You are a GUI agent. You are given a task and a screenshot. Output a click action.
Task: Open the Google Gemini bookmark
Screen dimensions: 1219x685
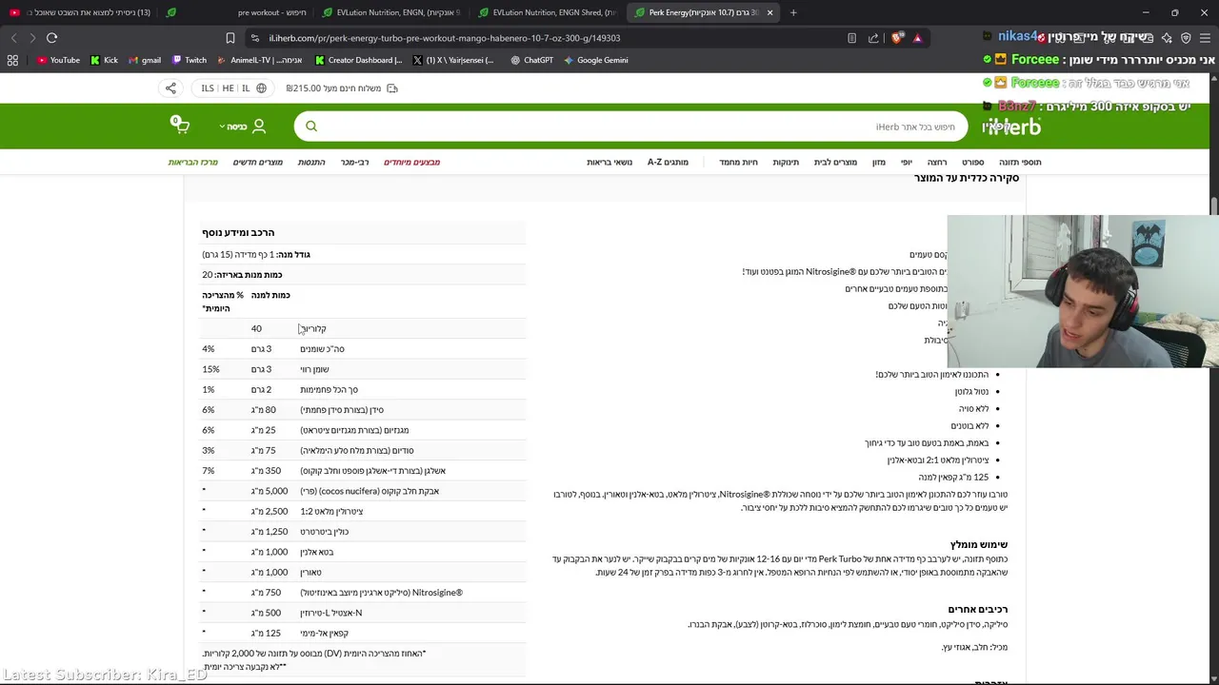(x=596, y=60)
